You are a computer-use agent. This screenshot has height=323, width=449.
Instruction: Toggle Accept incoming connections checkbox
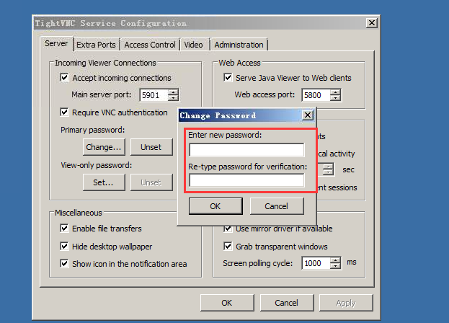click(x=64, y=78)
